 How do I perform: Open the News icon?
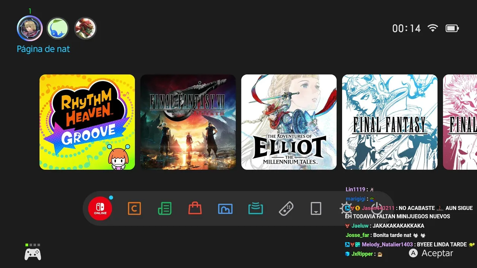point(165,208)
